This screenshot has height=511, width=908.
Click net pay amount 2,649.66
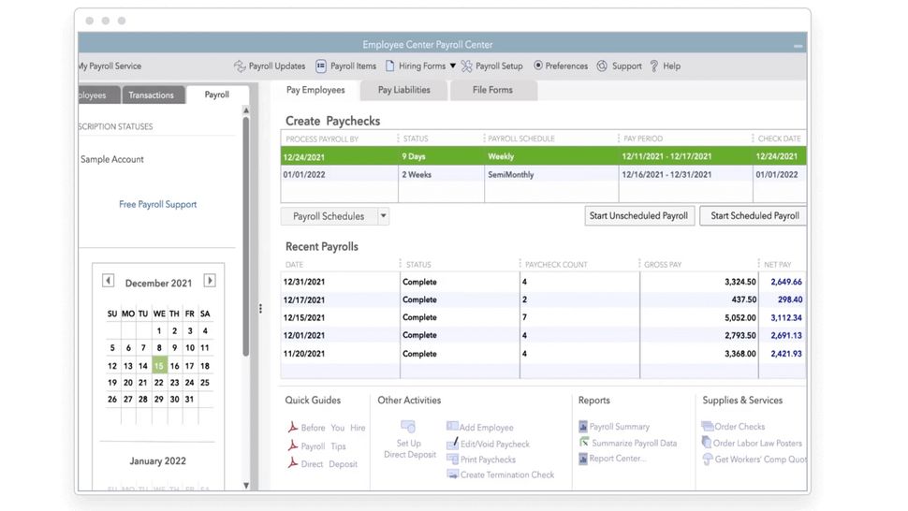(x=785, y=282)
